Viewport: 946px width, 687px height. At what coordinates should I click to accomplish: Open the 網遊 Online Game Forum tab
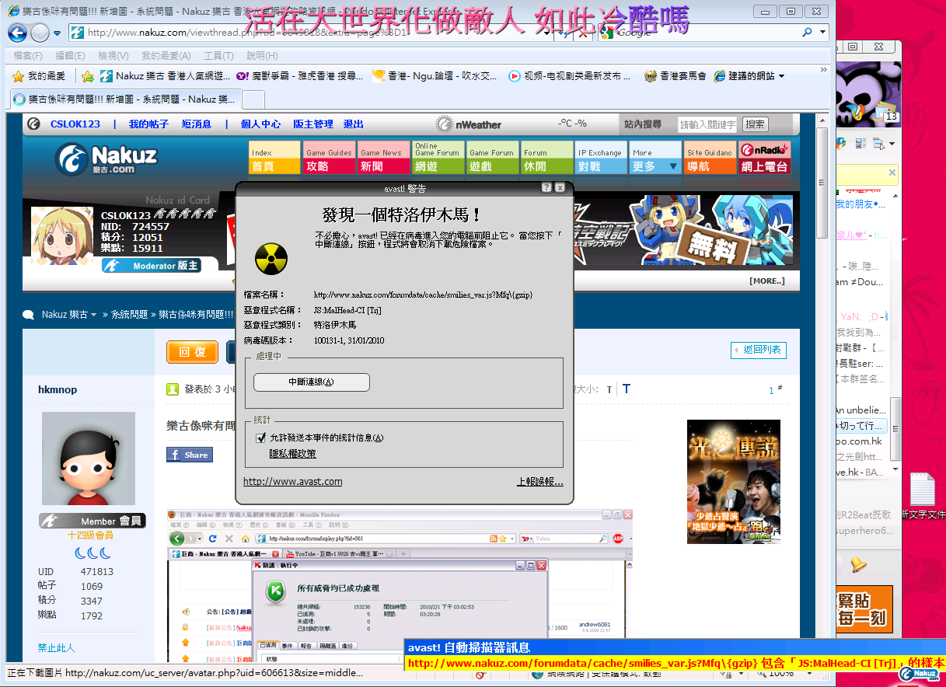point(438,158)
